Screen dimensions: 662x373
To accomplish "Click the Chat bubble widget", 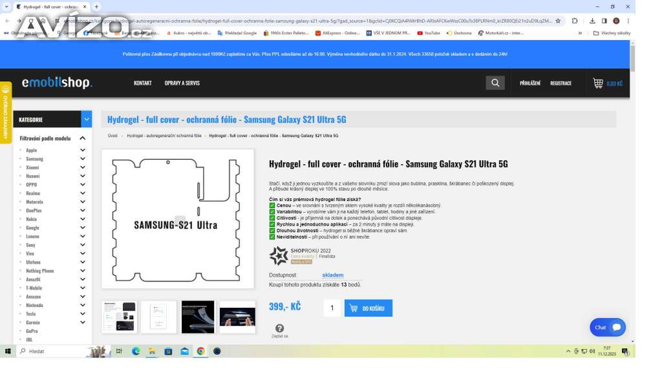I will [608, 328].
